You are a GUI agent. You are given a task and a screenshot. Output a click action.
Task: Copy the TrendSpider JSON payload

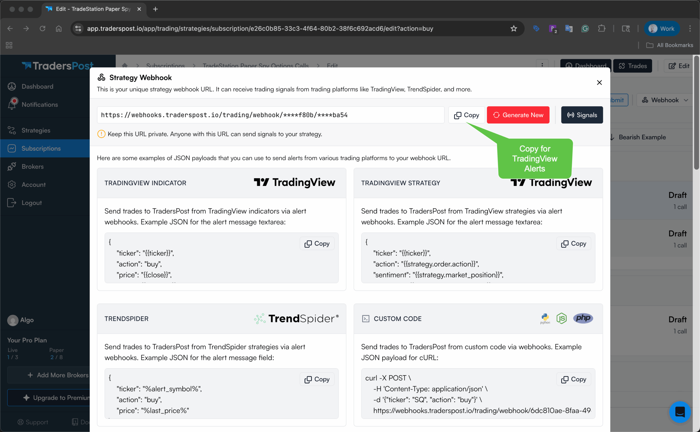(x=317, y=379)
